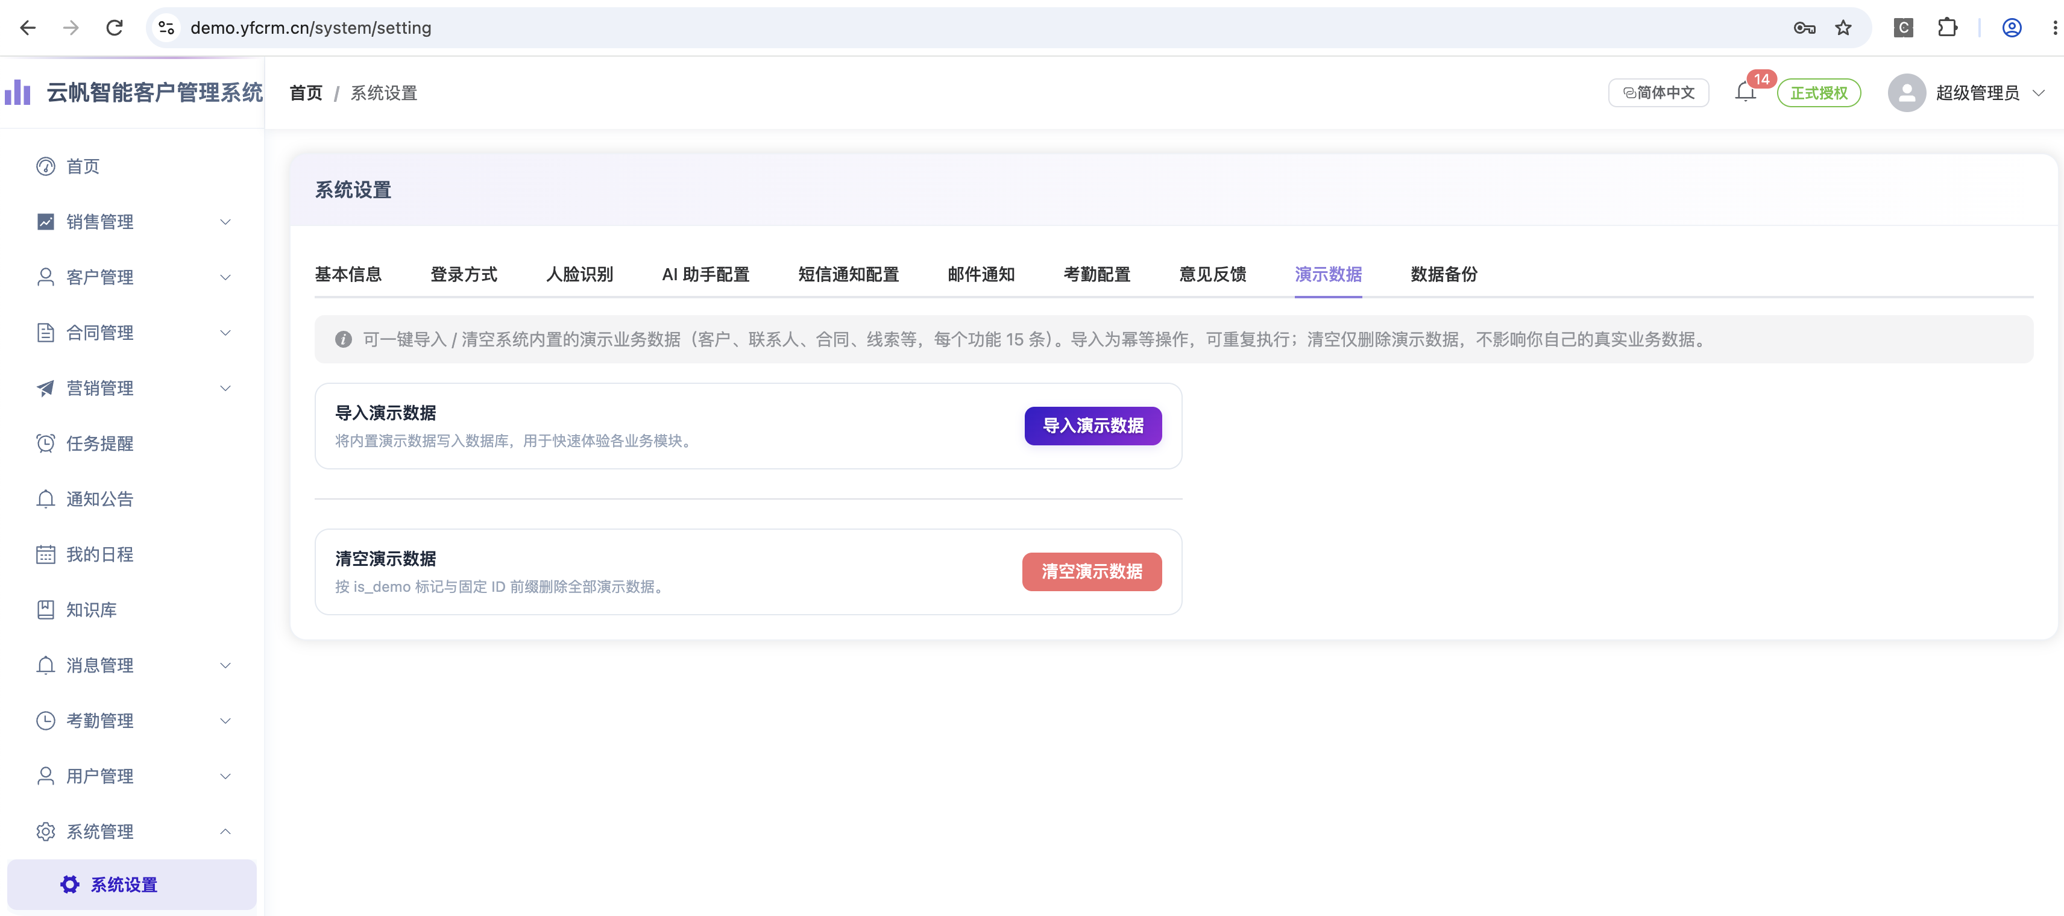This screenshot has height=916, width=2064.
Task: Click the 我的日程 calendar icon
Action: (46, 554)
